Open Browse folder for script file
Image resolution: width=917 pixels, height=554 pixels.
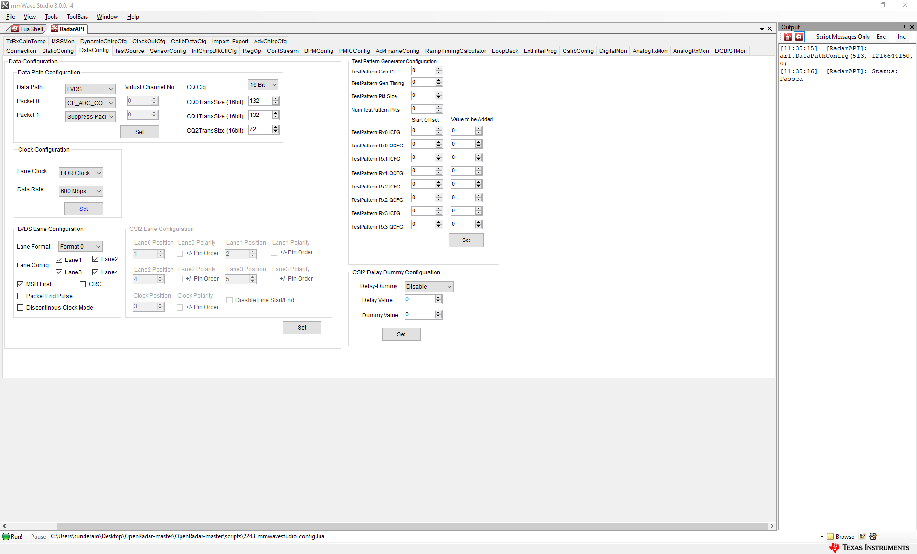tap(841, 536)
